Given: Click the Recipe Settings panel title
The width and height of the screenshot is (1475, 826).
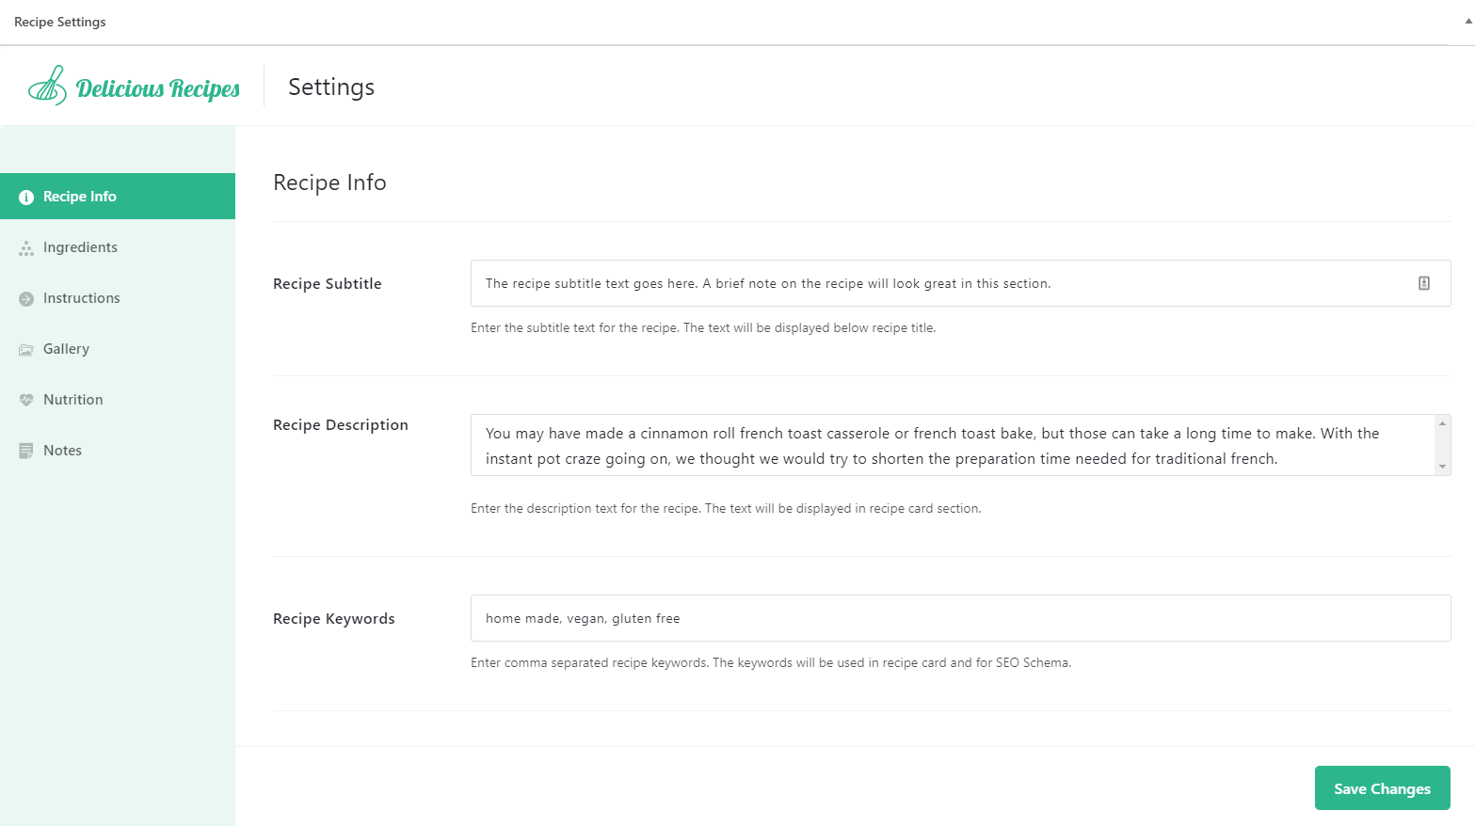Looking at the screenshot, I should (60, 22).
